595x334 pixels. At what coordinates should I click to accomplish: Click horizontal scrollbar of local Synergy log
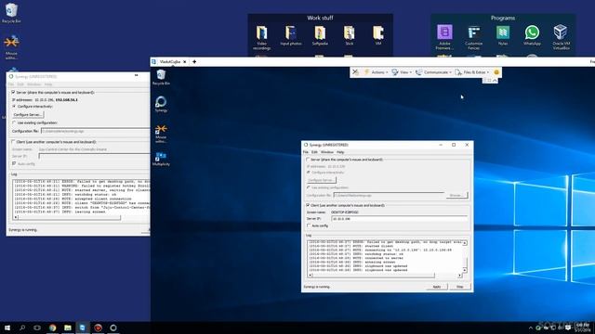[x=81, y=217]
